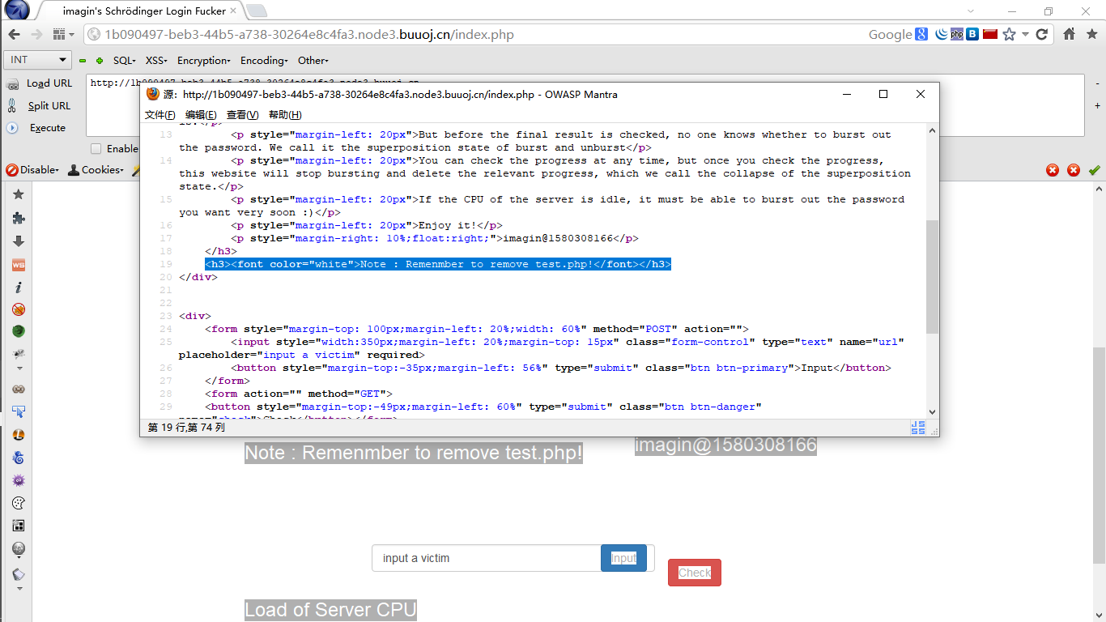Click the reload page icon
The height and width of the screenshot is (622, 1106).
pyautogui.click(x=1042, y=34)
